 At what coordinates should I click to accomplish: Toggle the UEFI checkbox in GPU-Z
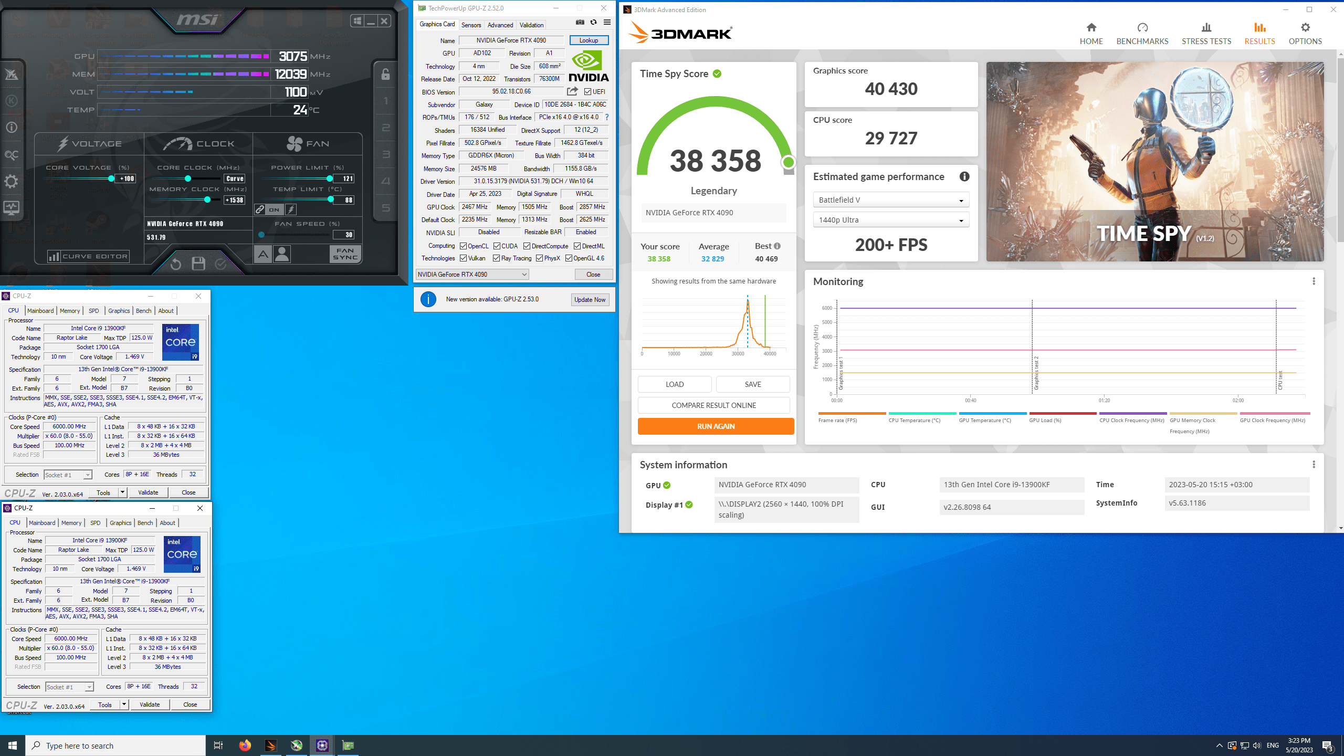click(x=587, y=92)
